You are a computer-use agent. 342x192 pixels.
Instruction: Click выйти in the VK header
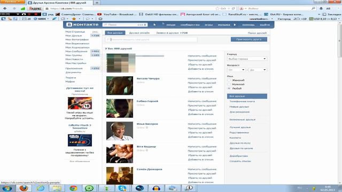coord(265,25)
